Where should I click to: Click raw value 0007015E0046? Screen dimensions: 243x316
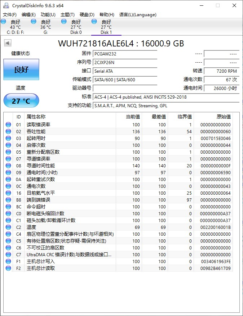click(216, 139)
